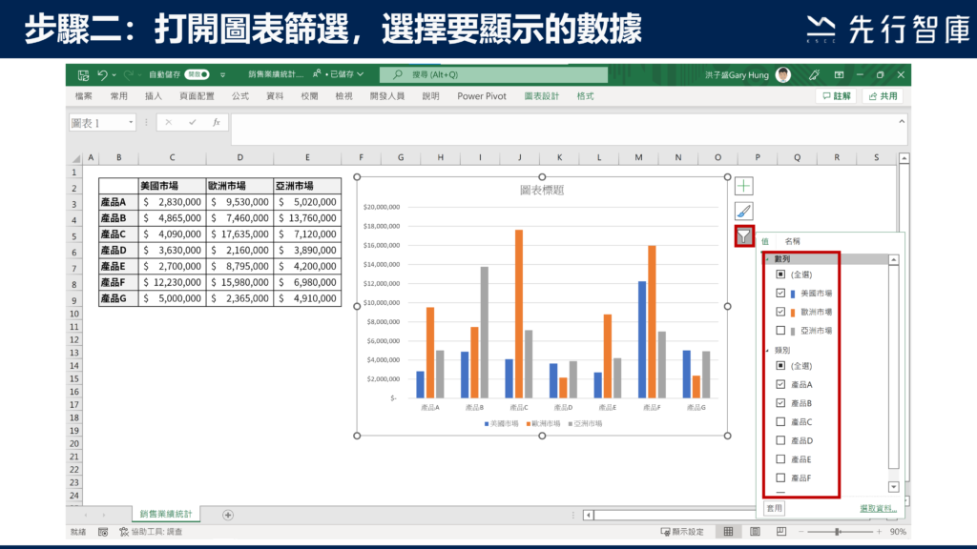977x549 pixels.
Task: Open the 圖表設計 Chart Design tab
Action: pos(542,96)
